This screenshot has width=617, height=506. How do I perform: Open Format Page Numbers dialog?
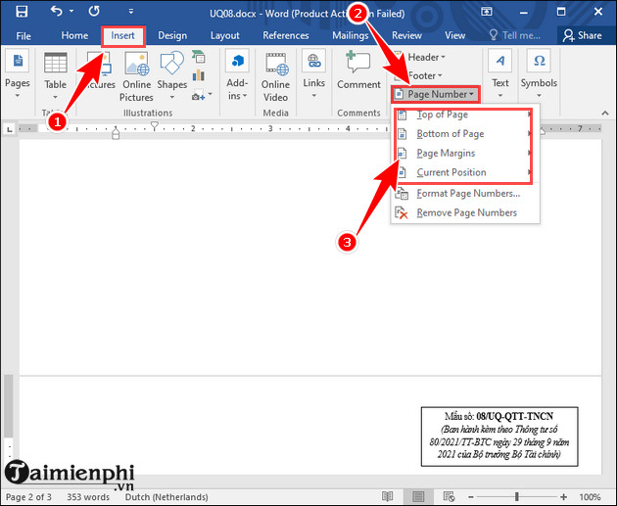[464, 193]
